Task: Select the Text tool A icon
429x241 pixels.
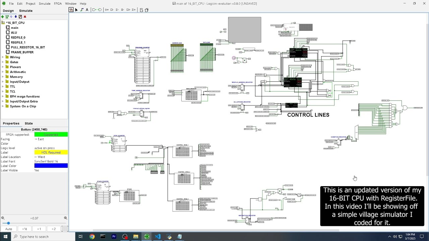Action: 87,10
